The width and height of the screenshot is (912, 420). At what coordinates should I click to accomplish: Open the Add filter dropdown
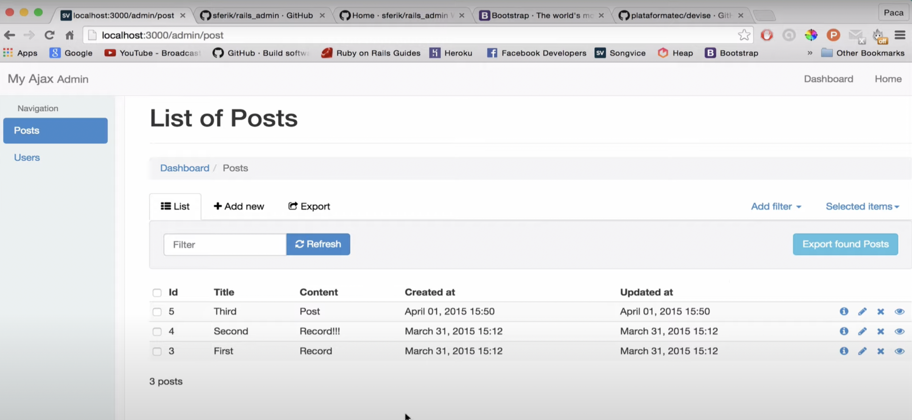[776, 207]
